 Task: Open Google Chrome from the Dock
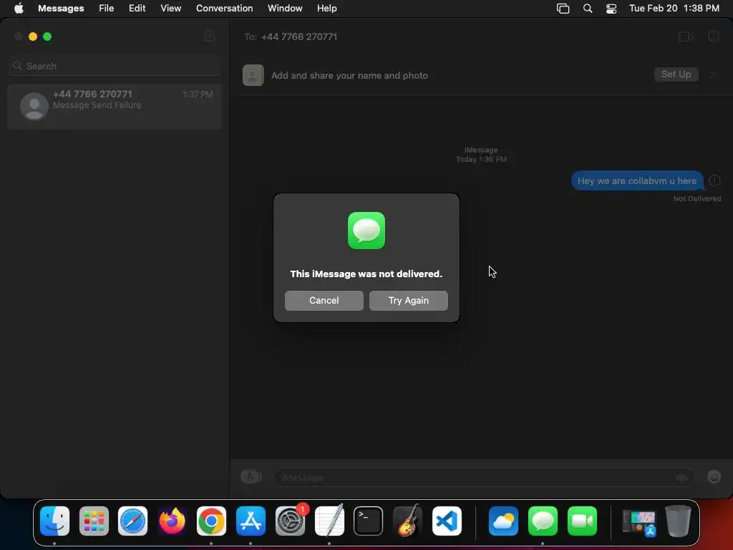pyautogui.click(x=211, y=521)
